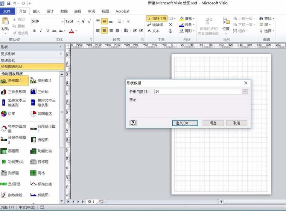Screen dimensions: 286x211
Task: Open the font size dropdown
Action: (78, 21)
